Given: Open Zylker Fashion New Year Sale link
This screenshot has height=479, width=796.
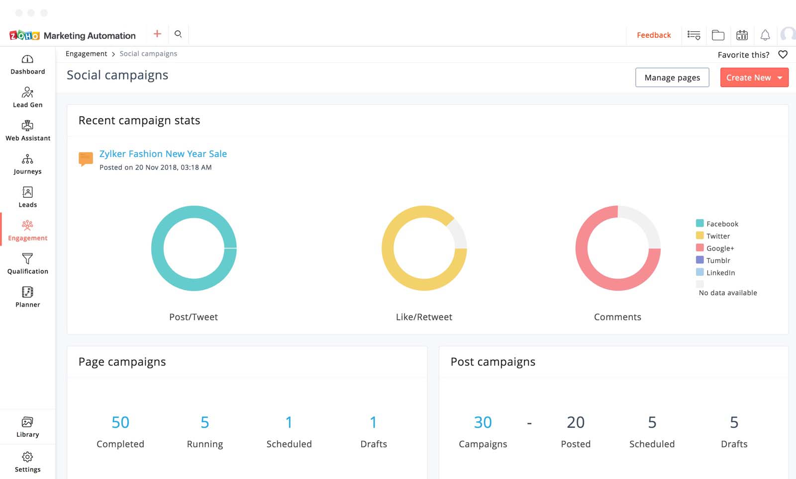Looking at the screenshot, I should (x=163, y=154).
